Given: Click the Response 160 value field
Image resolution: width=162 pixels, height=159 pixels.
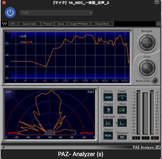Looking at the screenshot, I should pyautogui.click(x=122, y=137).
